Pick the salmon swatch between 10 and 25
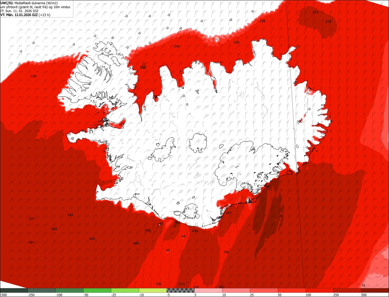 tap(236, 290)
